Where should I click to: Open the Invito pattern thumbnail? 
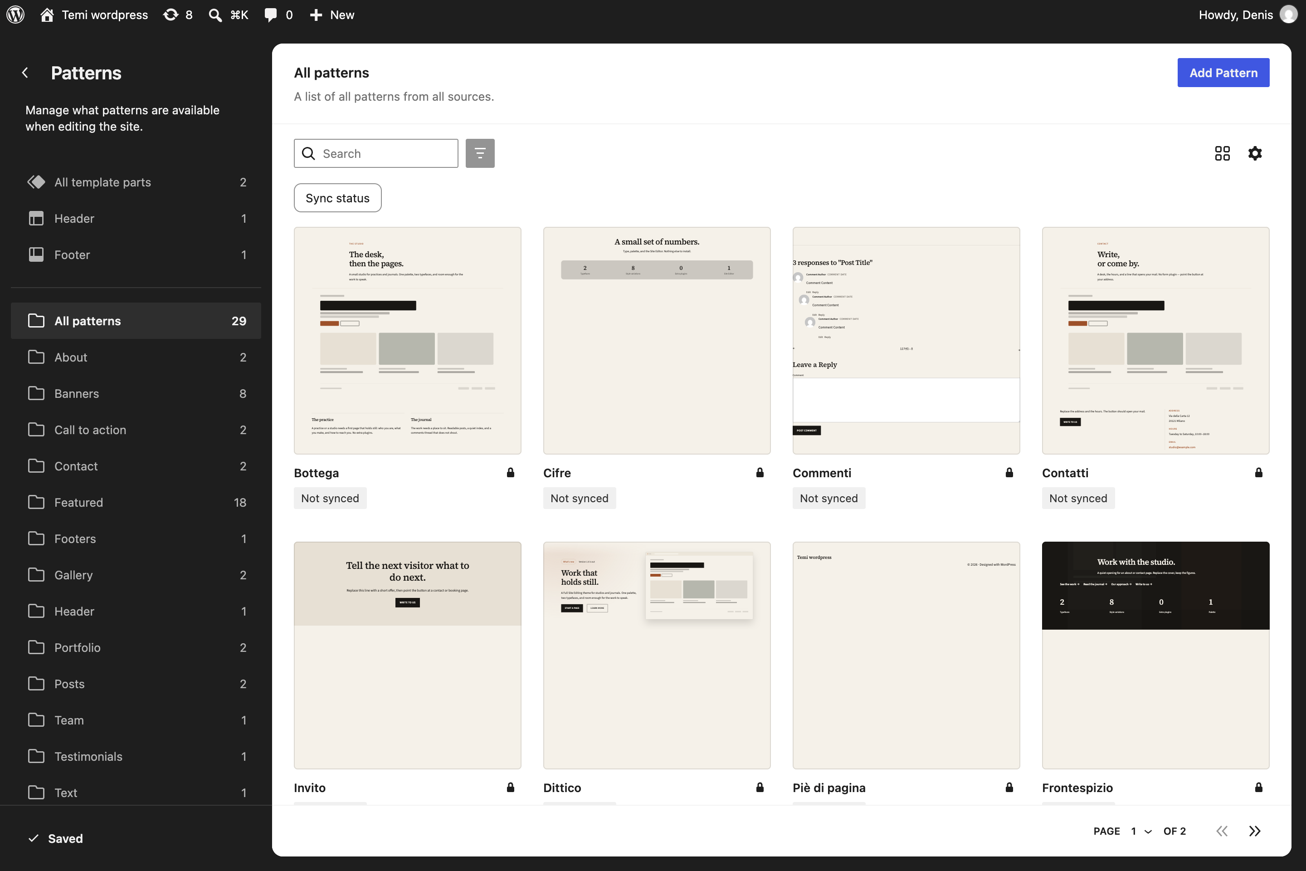pyautogui.click(x=408, y=656)
